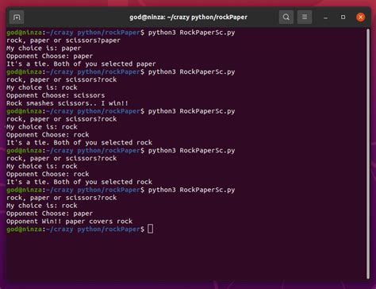Click the 'My choice is: paper' line
376x289 pixels.
[x=44, y=48]
